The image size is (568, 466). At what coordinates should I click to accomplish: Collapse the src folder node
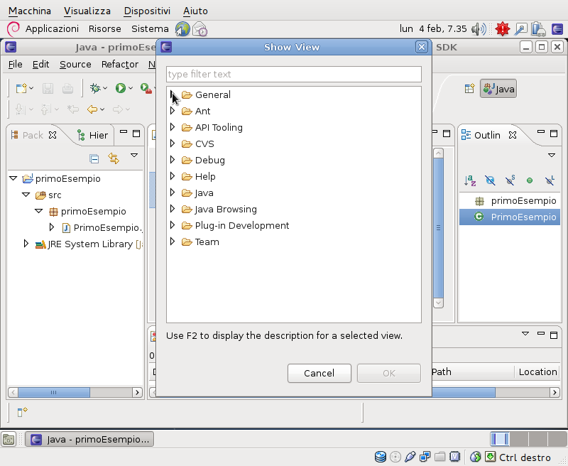[26, 195]
